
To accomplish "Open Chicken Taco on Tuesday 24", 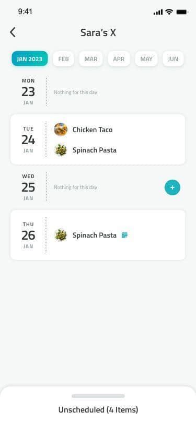I will coord(93,130).
